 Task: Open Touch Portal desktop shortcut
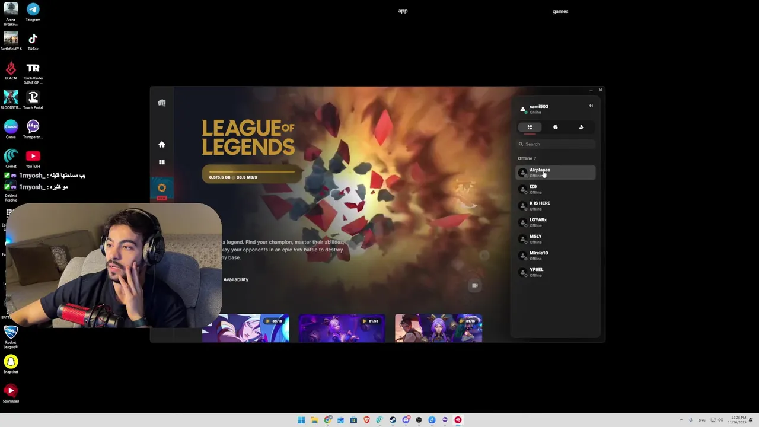pyautogui.click(x=33, y=100)
